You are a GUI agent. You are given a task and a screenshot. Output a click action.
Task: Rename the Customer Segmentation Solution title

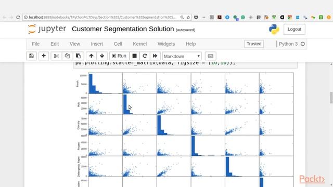coord(123,29)
